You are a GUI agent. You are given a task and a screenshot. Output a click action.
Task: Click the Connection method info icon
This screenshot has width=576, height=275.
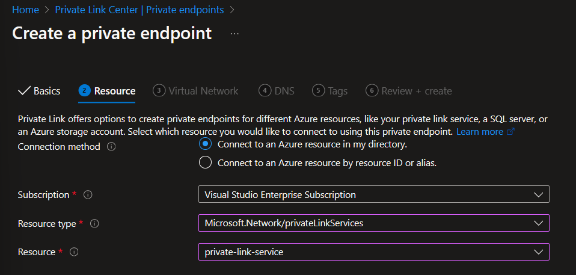[x=111, y=147]
